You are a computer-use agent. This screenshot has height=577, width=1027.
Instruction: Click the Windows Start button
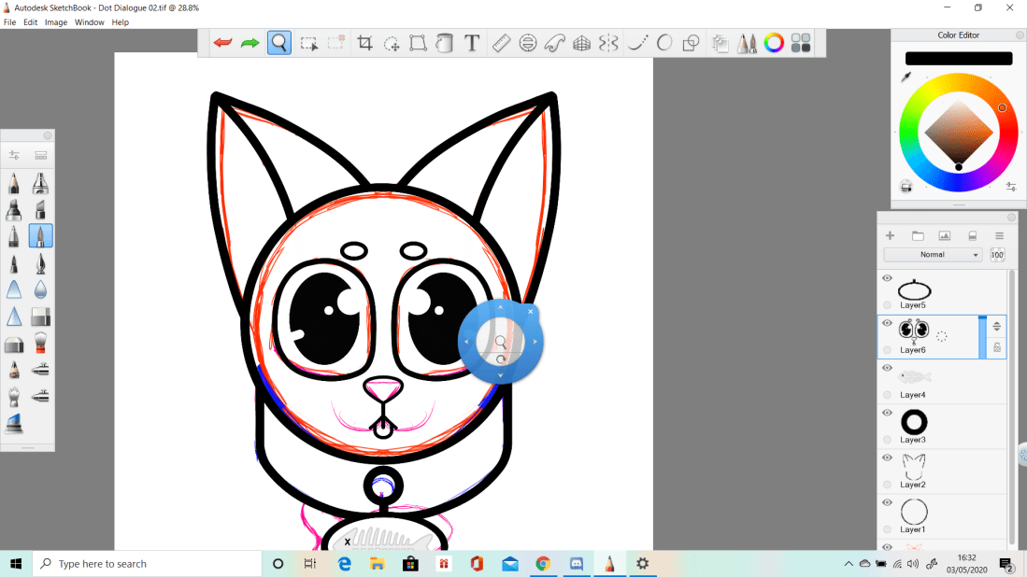click(x=16, y=564)
